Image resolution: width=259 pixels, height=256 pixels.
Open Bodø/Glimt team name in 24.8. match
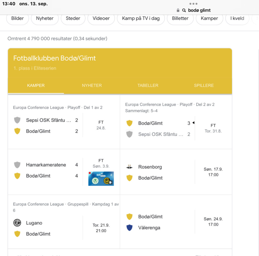(x=38, y=131)
